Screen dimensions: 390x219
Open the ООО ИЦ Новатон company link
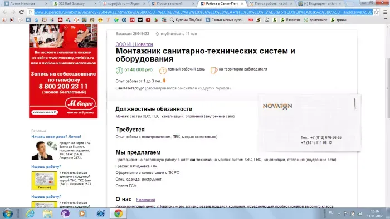point(134,44)
